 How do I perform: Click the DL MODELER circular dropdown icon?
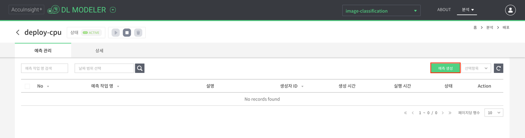pyautogui.click(x=113, y=10)
